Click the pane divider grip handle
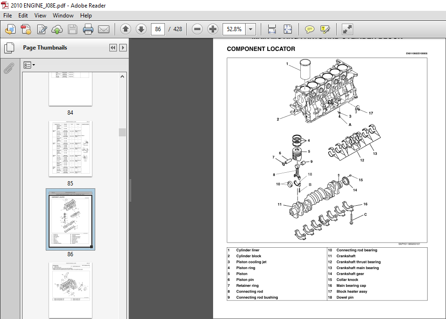The height and width of the screenshot is (319, 446). click(130, 190)
